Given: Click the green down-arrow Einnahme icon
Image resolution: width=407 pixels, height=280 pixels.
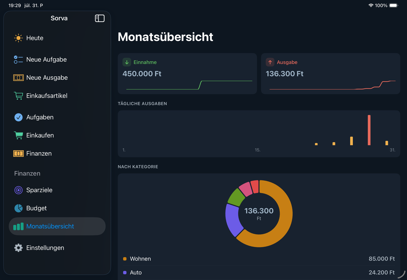Looking at the screenshot, I should (x=127, y=62).
